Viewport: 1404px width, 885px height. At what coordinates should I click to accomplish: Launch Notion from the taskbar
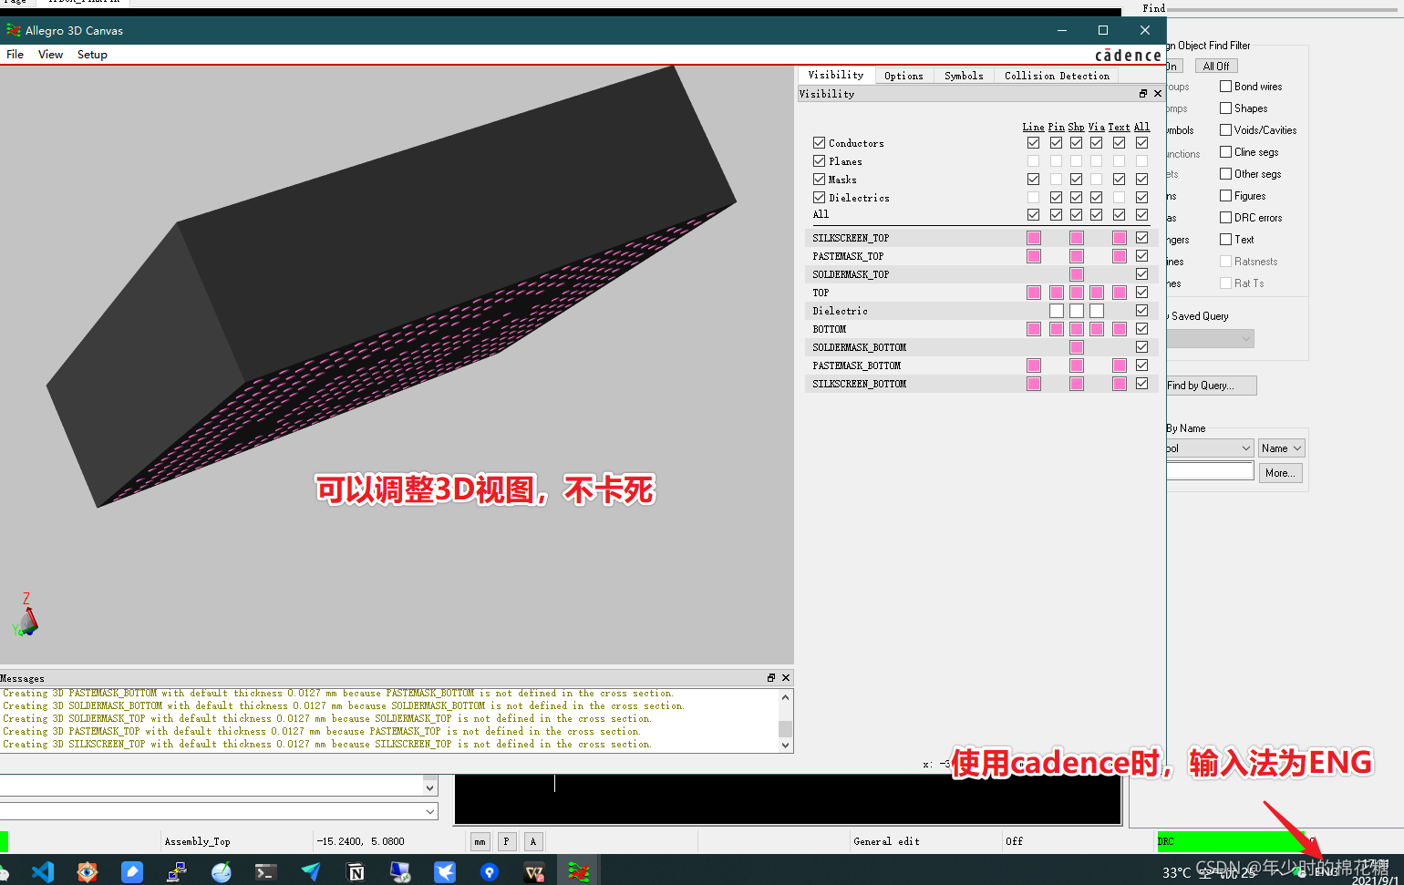(x=356, y=872)
